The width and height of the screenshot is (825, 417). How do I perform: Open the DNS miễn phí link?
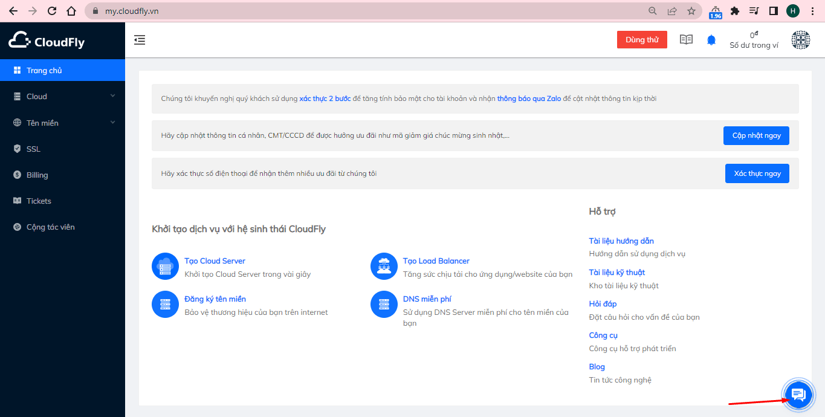pos(427,299)
